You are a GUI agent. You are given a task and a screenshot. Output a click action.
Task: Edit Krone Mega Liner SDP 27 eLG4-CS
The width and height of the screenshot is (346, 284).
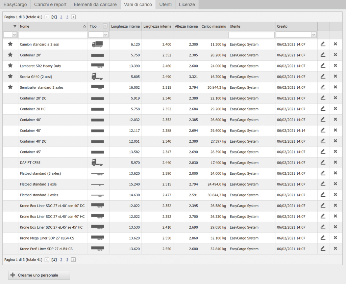[323, 238]
